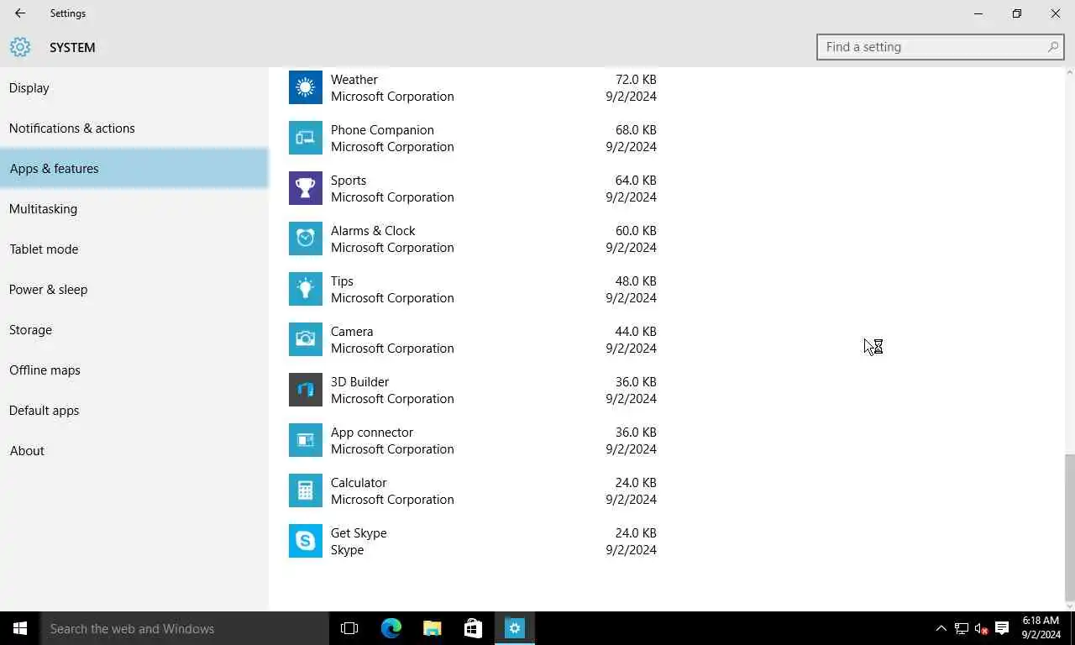Screen dimensions: 1075x645
Task: Select the Camera app name
Action: point(352,332)
